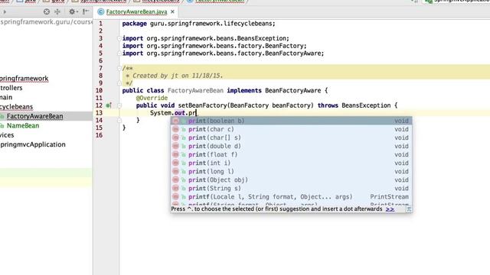The image size is (490, 275).
Task: Select pringmvcApplication class in tree
Action: tap(33, 144)
